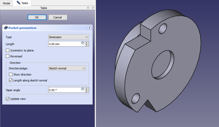Uncheck Length along sketch normal

[x=11, y=80]
